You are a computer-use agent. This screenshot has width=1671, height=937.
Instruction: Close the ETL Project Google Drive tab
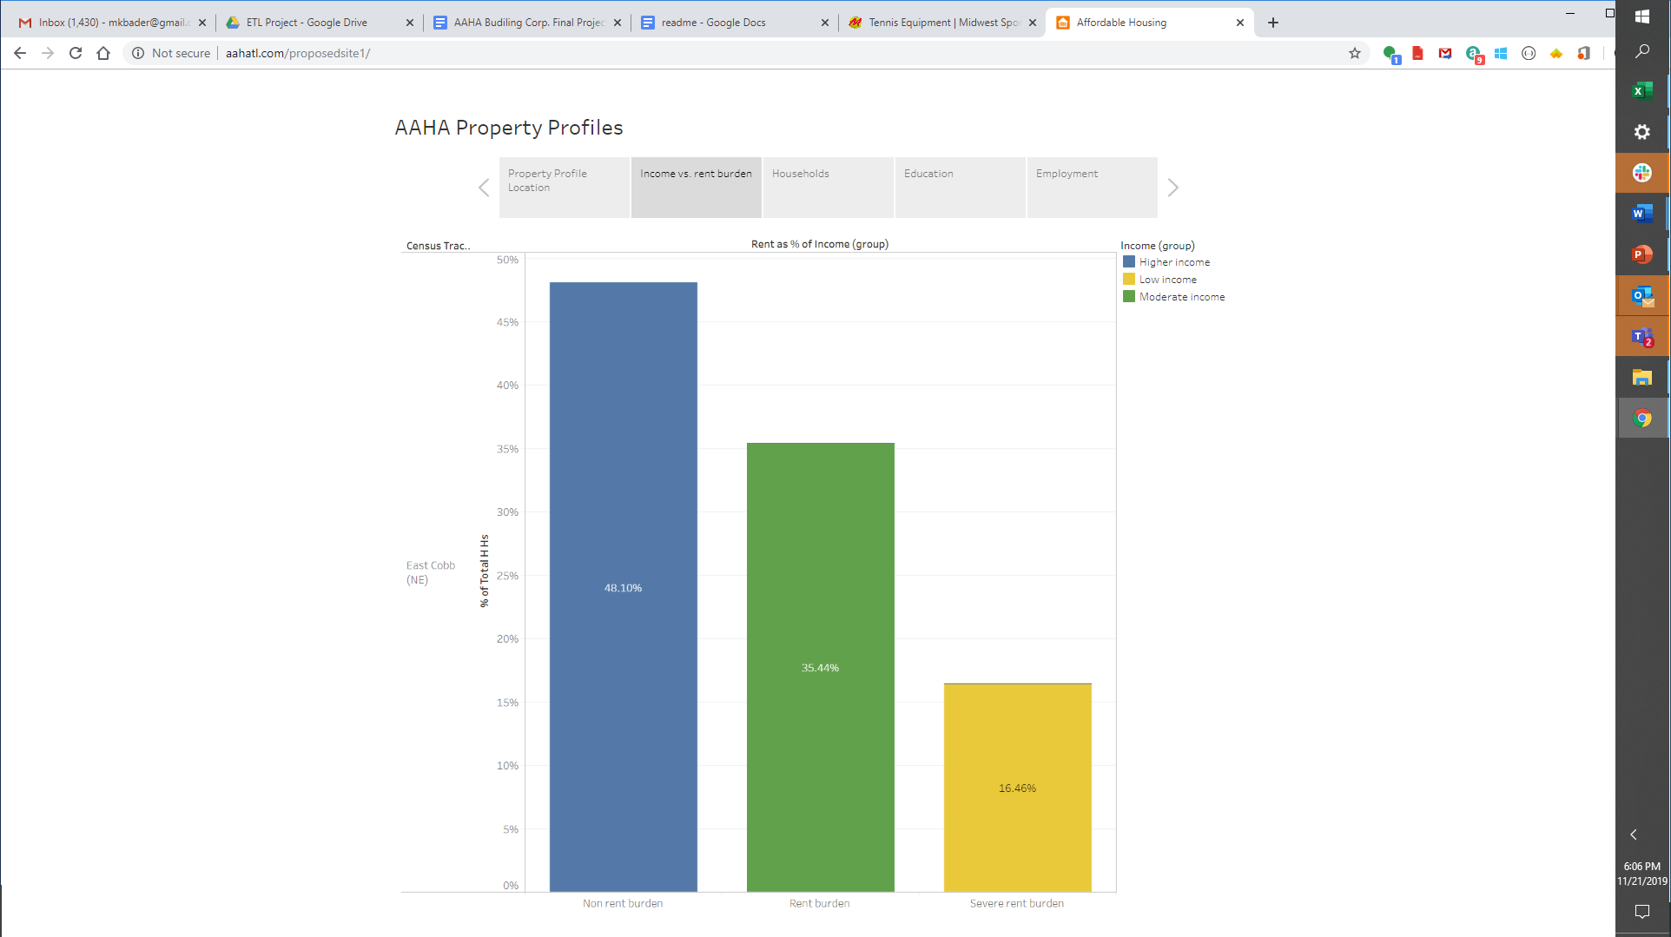pyautogui.click(x=410, y=23)
